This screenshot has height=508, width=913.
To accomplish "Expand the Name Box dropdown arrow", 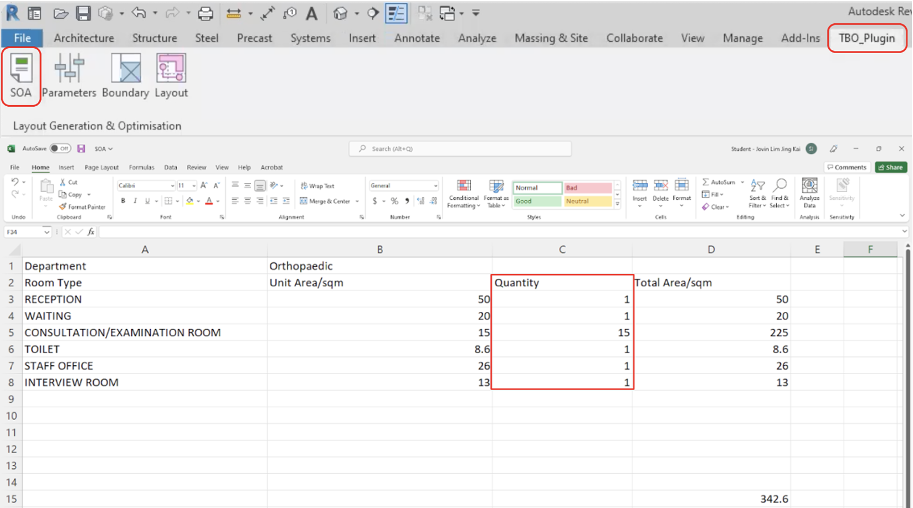I will click(x=47, y=232).
